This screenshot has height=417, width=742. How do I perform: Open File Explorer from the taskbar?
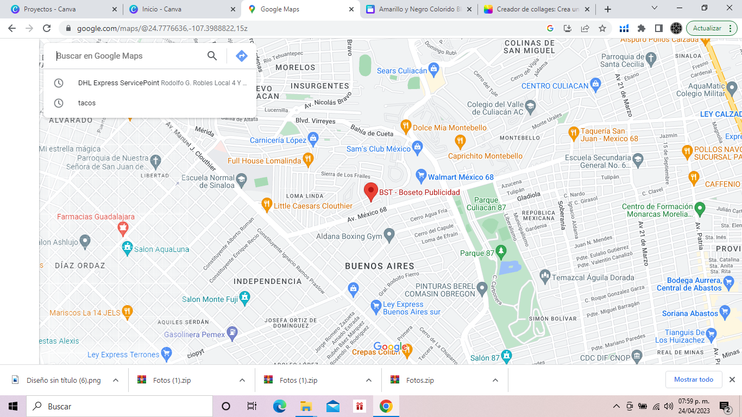[x=306, y=406]
